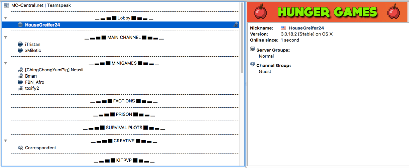Click the status icon beside iTristan
409x168 pixels.
click(20, 44)
